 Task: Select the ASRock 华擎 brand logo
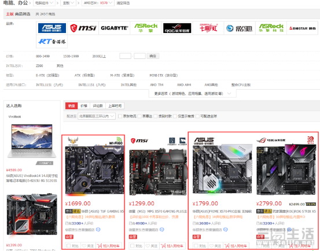coord(146,28)
